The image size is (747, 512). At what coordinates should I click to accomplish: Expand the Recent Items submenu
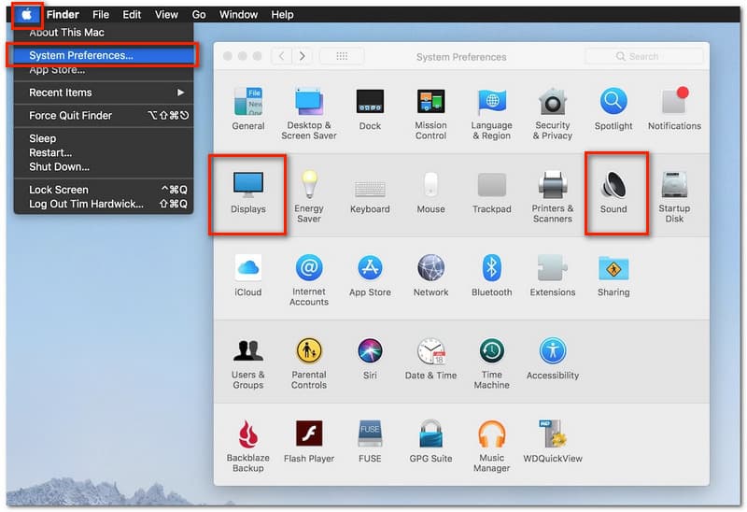(x=103, y=92)
